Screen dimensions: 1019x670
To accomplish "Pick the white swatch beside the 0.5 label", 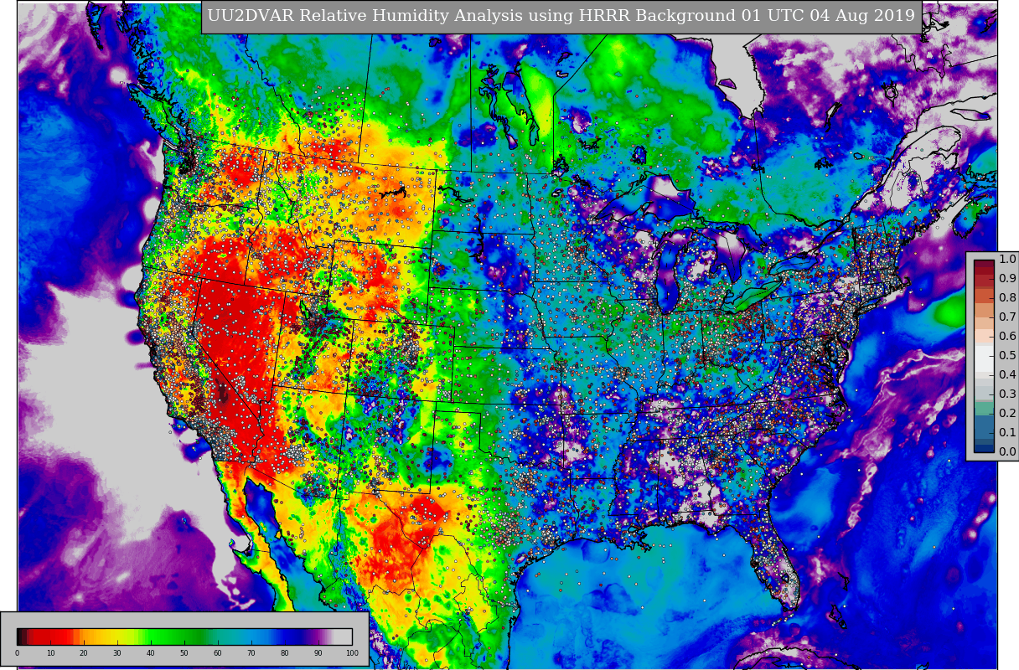I will (984, 358).
